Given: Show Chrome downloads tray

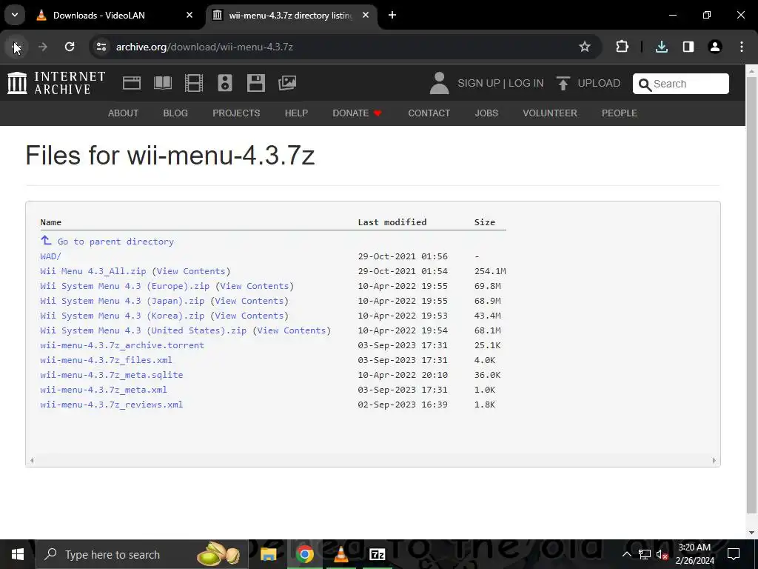Looking at the screenshot, I should click(662, 47).
